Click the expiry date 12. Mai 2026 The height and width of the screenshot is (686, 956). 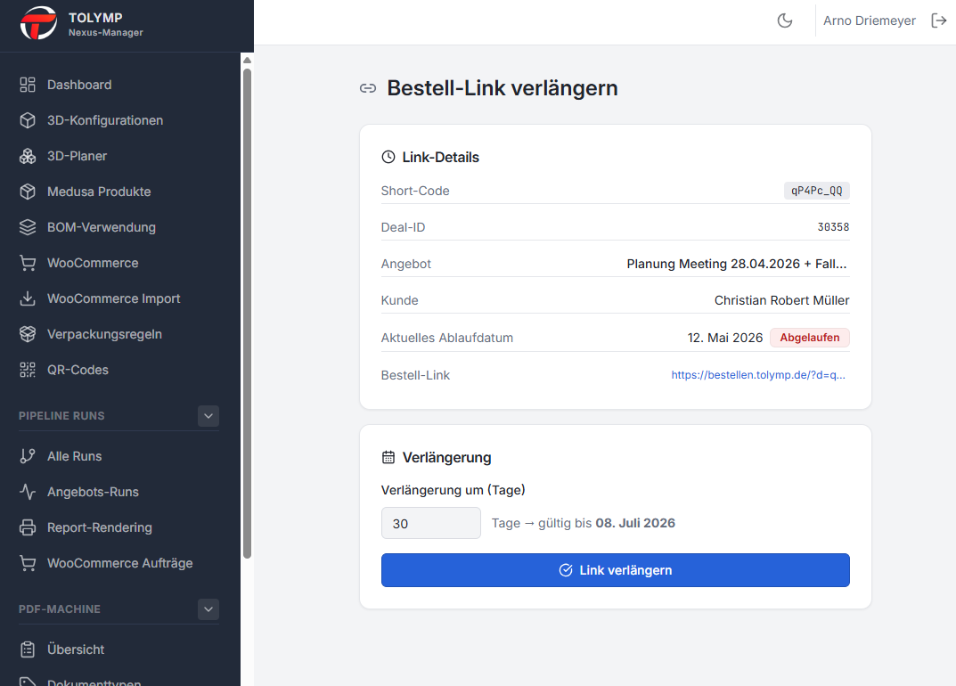[x=725, y=338]
